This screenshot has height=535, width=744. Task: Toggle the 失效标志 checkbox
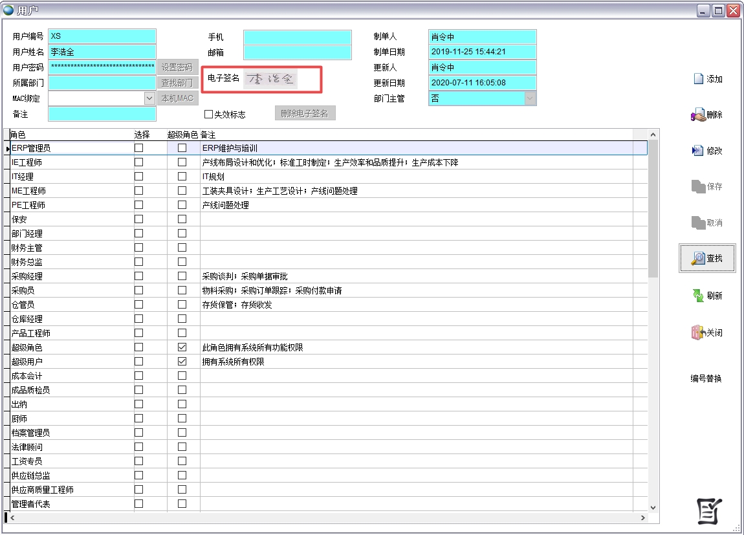(208, 115)
